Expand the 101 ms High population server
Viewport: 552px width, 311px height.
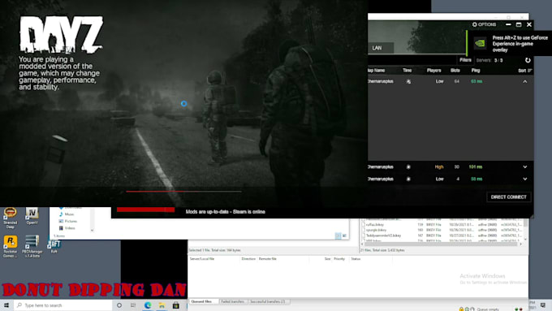click(525, 167)
